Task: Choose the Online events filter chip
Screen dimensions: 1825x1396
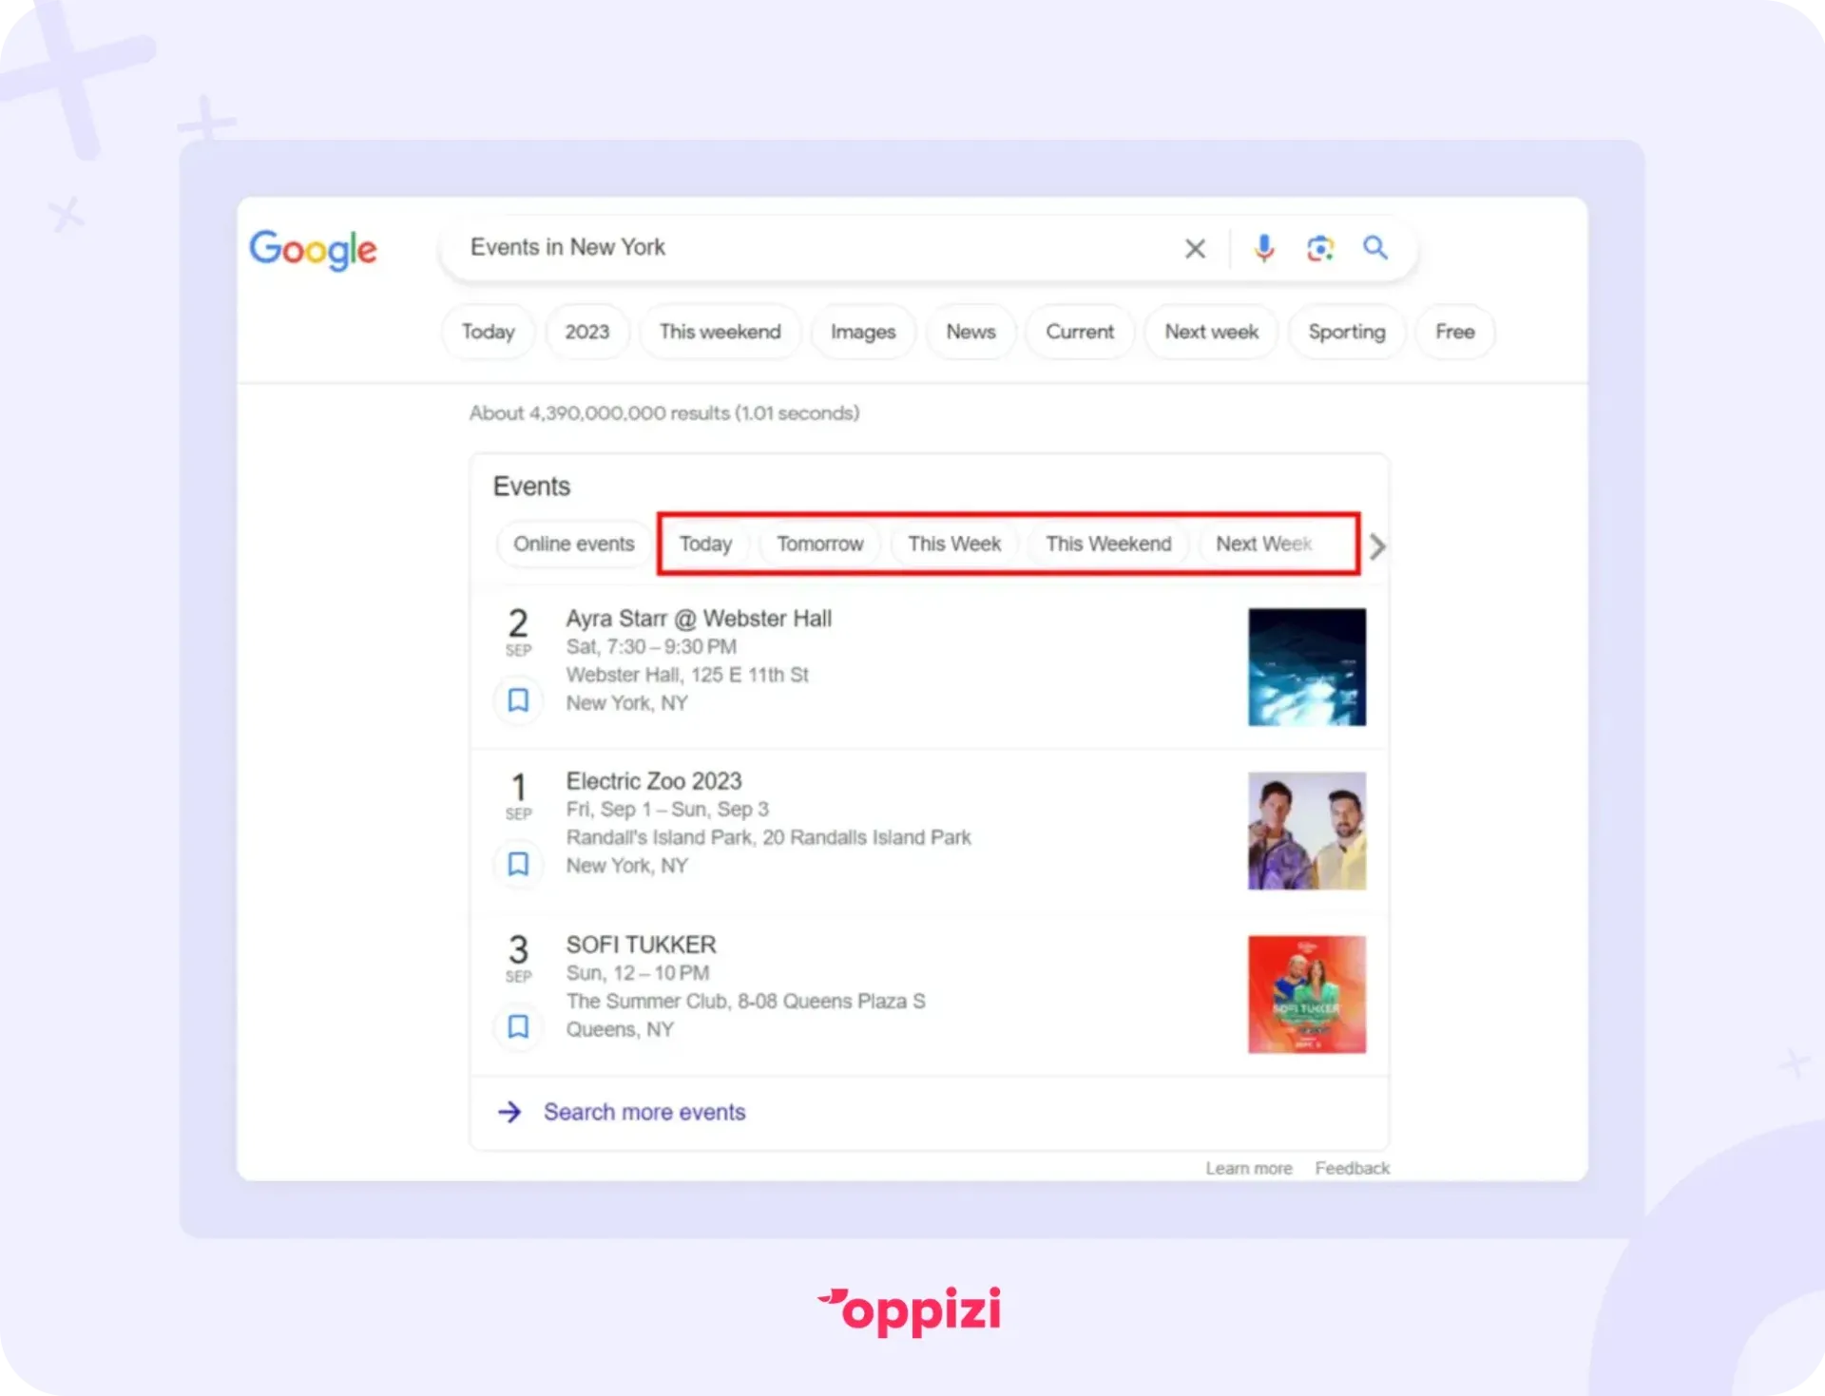Action: [x=574, y=545]
